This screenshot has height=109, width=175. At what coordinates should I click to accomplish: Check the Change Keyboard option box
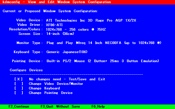[18, 88]
